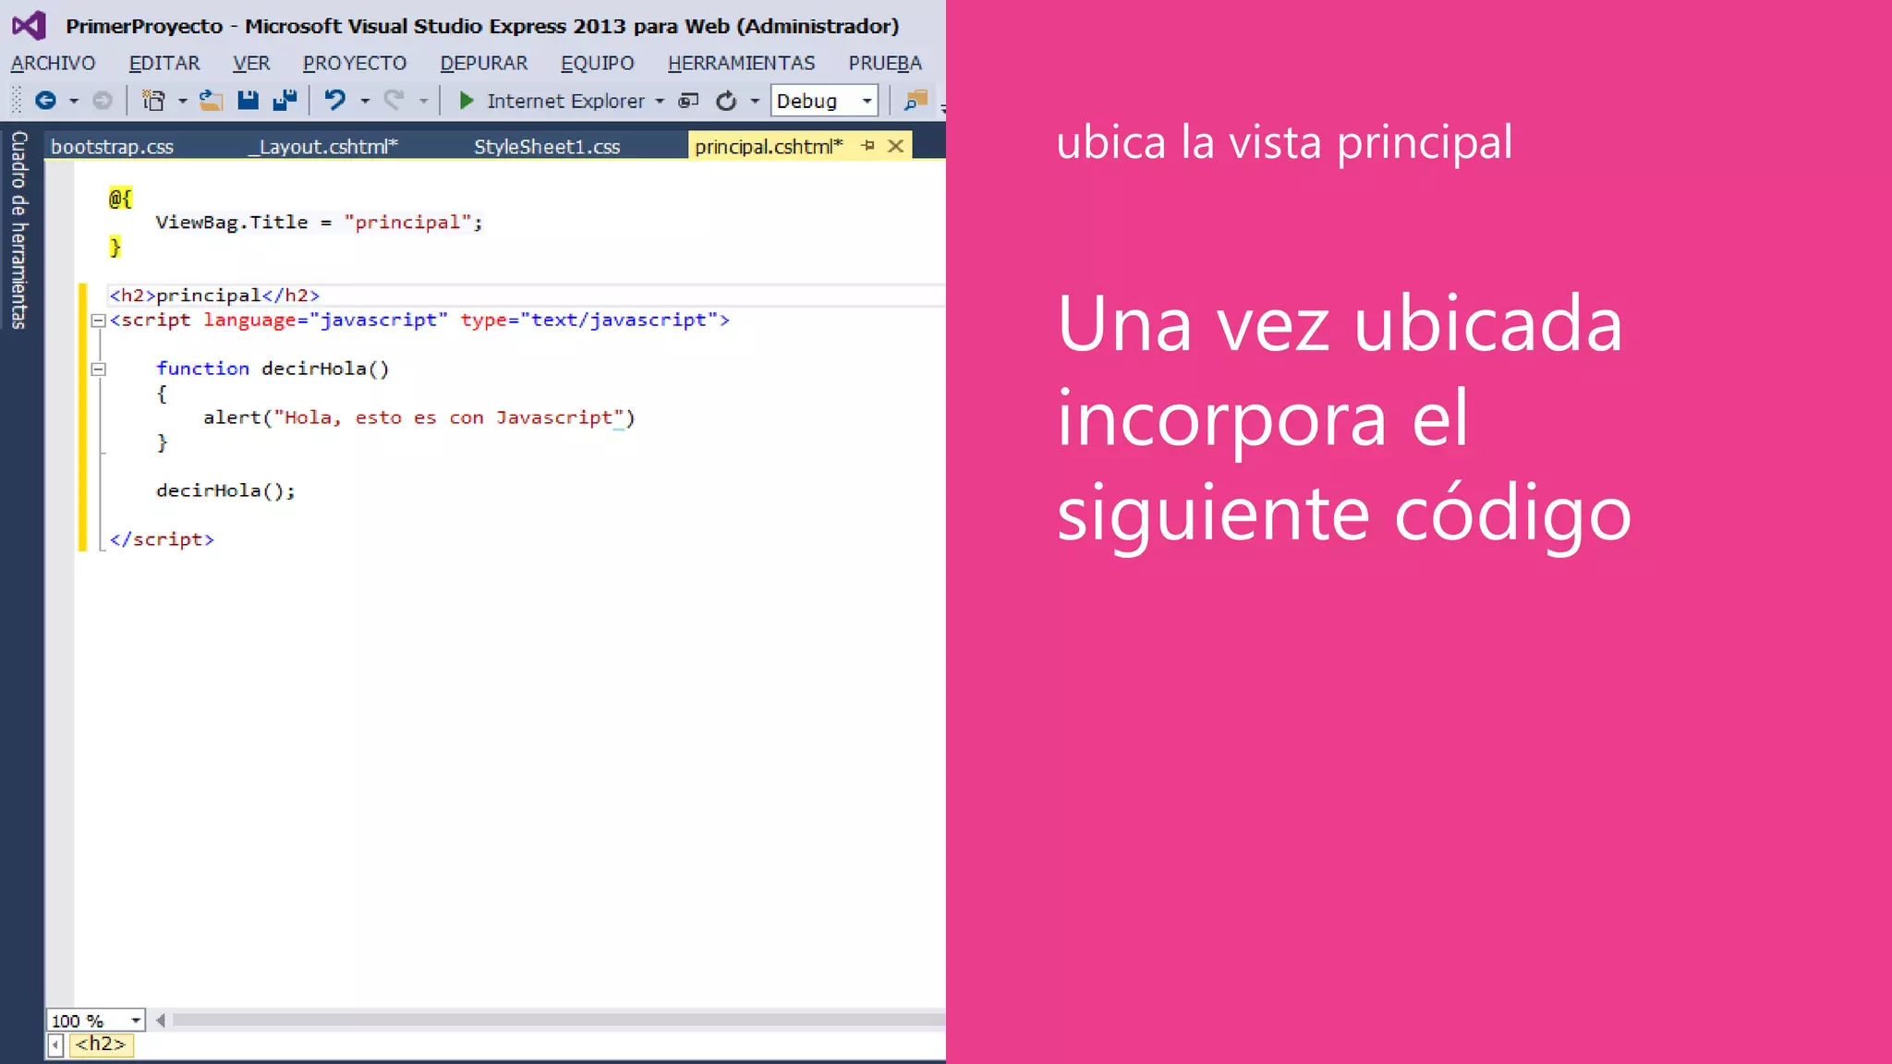The height and width of the screenshot is (1064, 1892).
Task: Open the HERRAMIENTAS menu
Action: (741, 63)
